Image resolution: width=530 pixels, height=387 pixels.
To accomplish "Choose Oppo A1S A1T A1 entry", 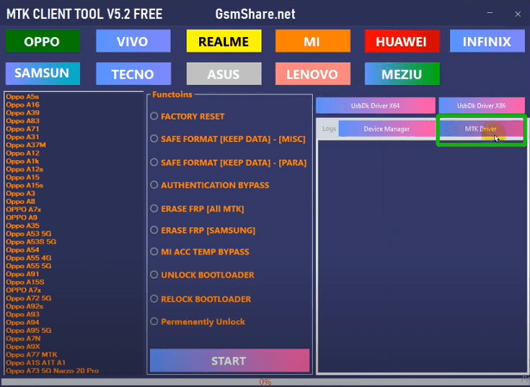I will click(x=35, y=364).
